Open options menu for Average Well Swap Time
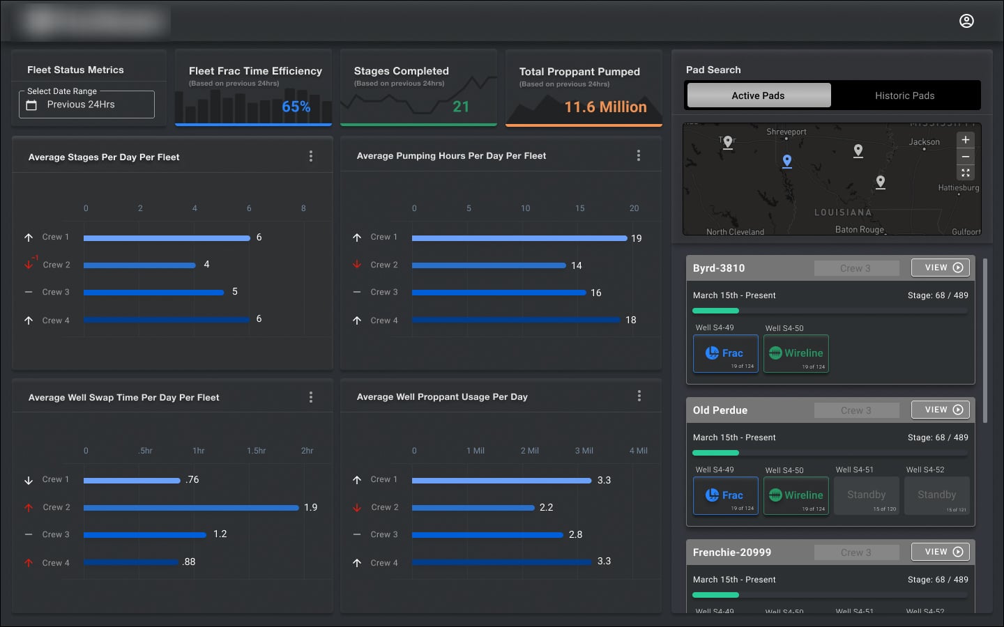 (x=311, y=397)
